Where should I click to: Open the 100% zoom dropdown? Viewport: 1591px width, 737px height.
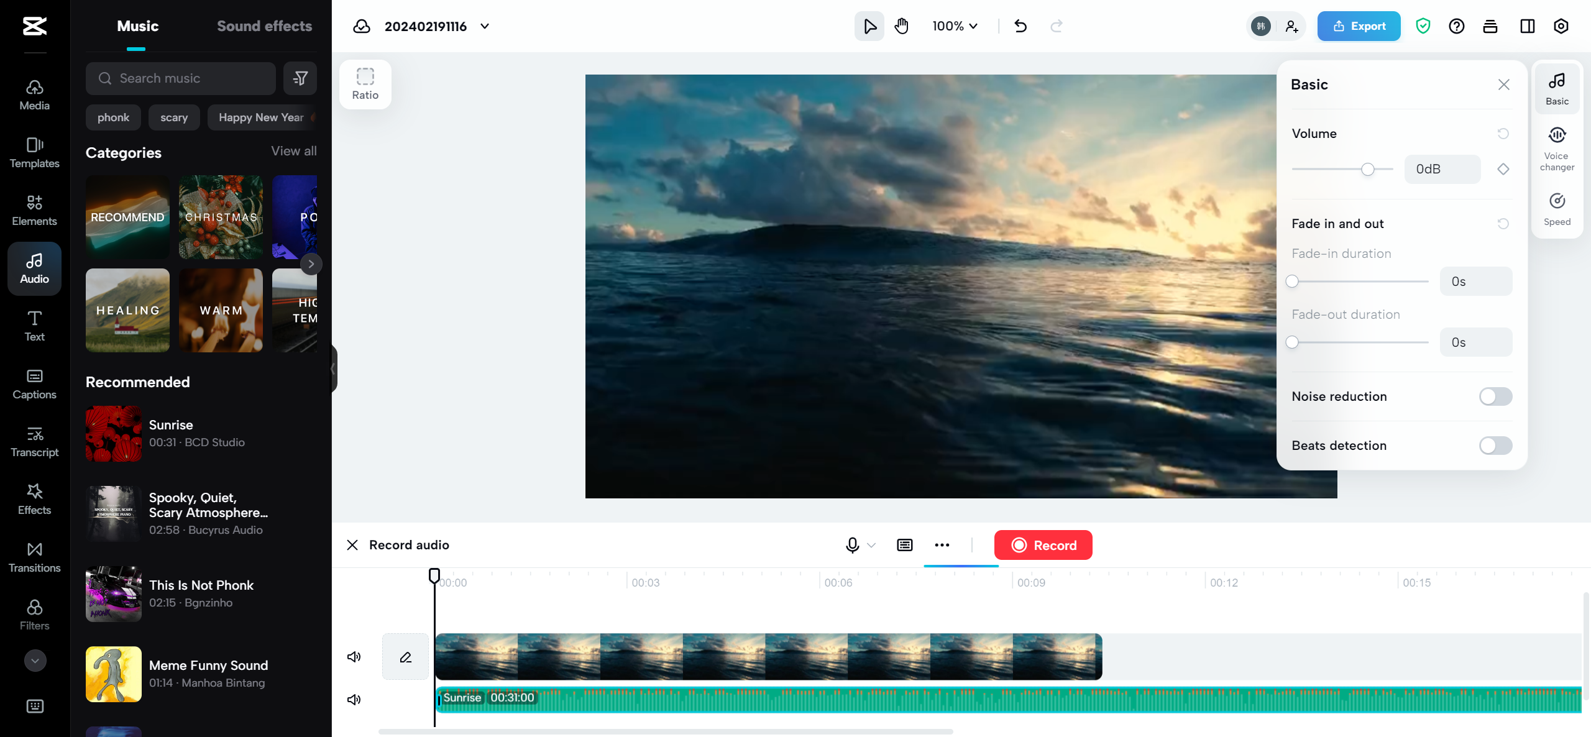pos(955,26)
